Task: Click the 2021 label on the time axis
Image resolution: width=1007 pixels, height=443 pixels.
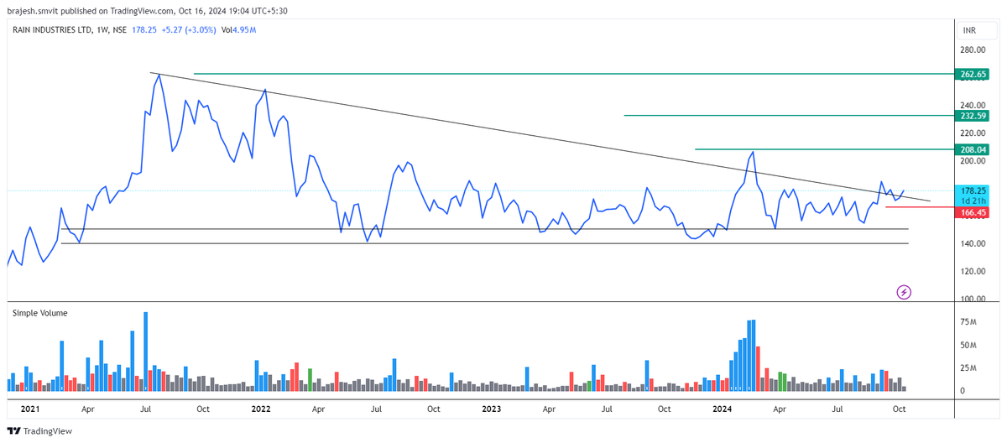Action: 29,409
